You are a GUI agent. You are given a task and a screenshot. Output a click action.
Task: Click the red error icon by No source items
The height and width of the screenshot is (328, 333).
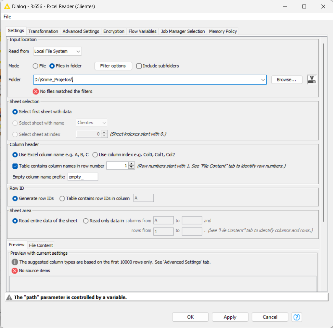point(15,271)
